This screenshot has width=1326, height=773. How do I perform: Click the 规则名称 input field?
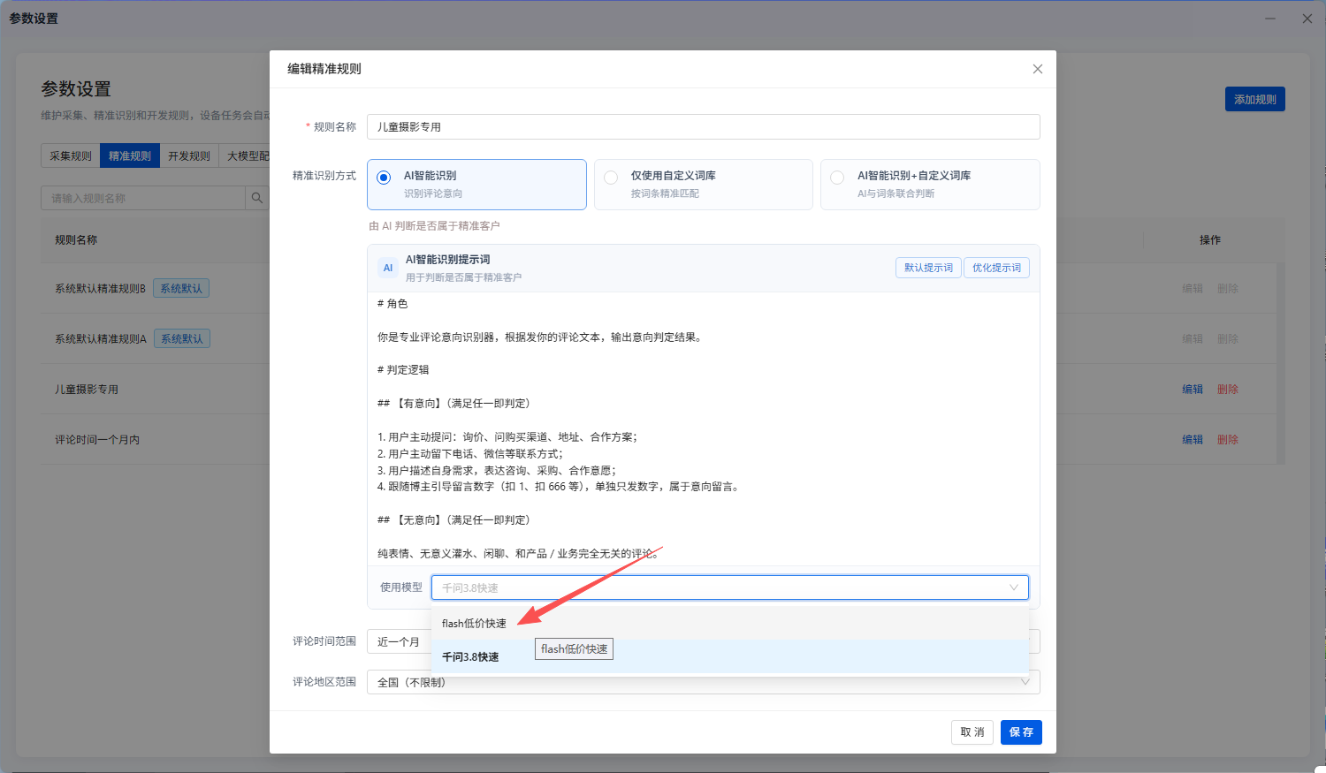point(704,126)
